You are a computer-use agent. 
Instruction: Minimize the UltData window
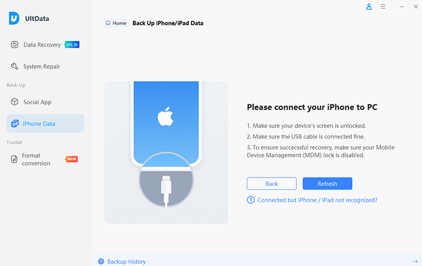[x=402, y=7]
